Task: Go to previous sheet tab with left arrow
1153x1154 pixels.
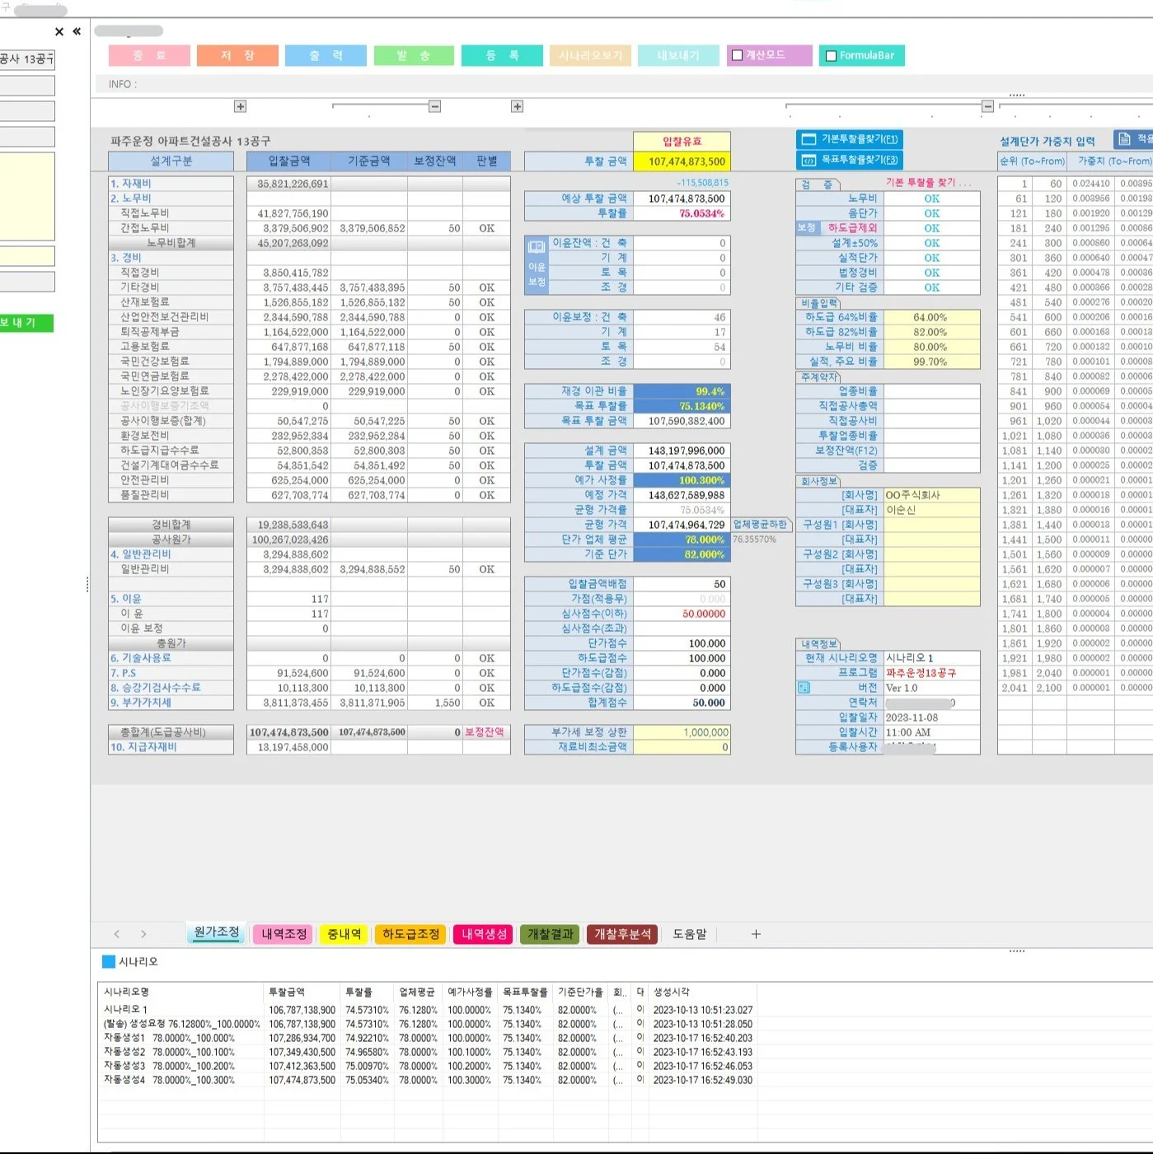Action: click(117, 934)
